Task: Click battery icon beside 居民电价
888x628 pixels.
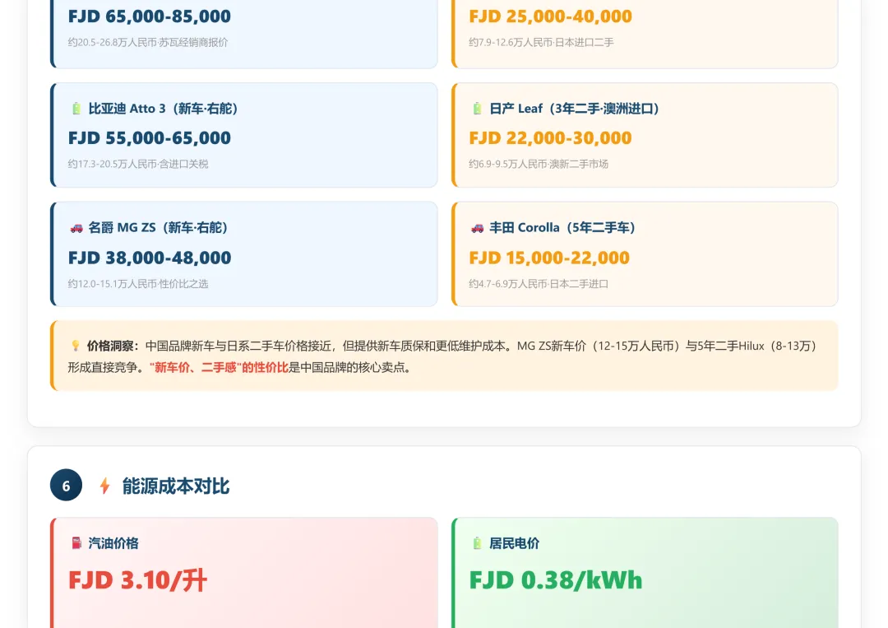Action: click(x=477, y=543)
